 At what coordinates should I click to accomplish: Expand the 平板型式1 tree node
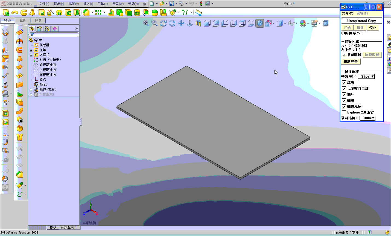point(31,95)
